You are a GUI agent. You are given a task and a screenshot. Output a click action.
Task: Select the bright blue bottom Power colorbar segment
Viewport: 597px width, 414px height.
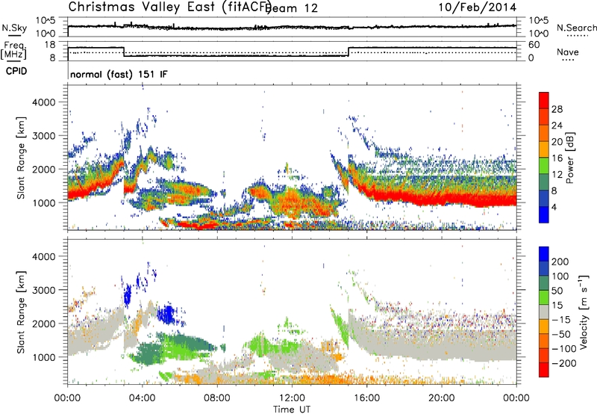point(544,214)
